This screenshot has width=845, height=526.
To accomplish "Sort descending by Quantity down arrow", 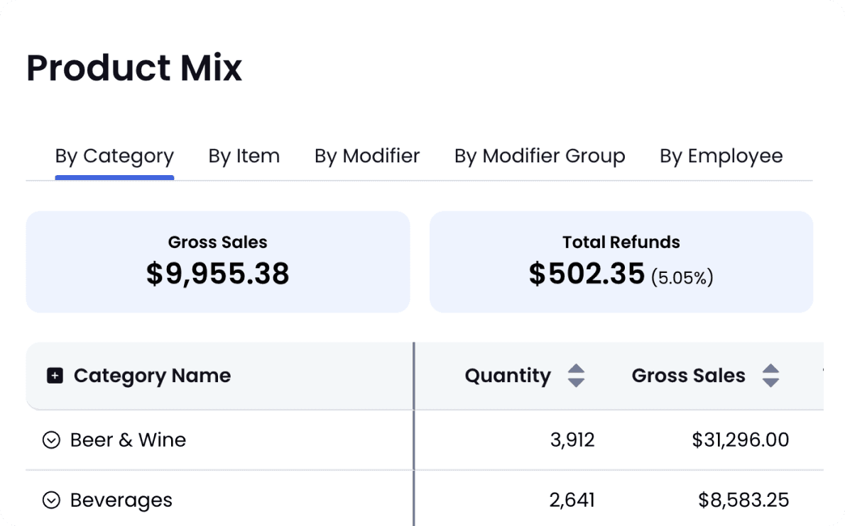I will point(576,382).
